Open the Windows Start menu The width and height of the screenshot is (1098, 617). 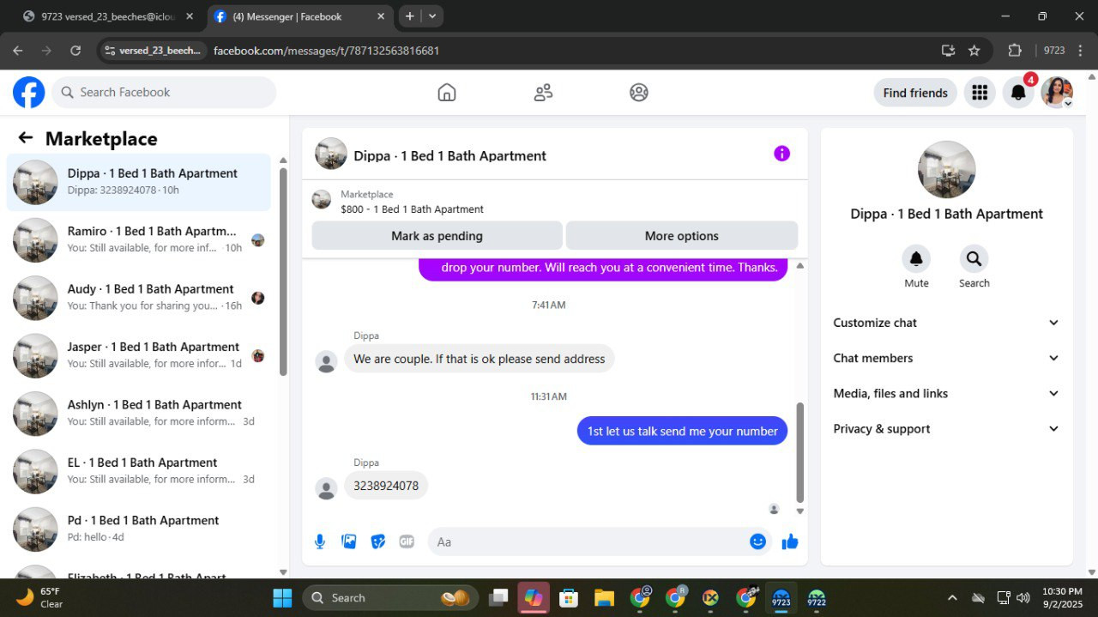pyautogui.click(x=282, y=597)
